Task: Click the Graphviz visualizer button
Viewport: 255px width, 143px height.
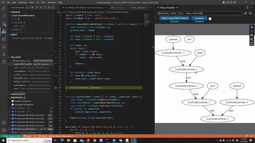Action: click(x=199, y=18)
